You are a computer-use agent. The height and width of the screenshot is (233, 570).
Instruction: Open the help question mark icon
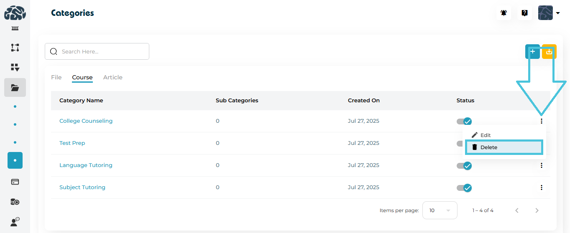point(524,13)
